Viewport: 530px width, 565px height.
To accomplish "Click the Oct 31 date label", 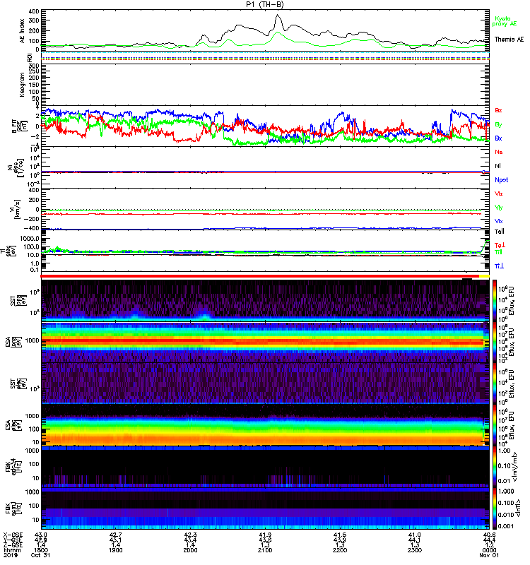I will click(x=40, y=555).
